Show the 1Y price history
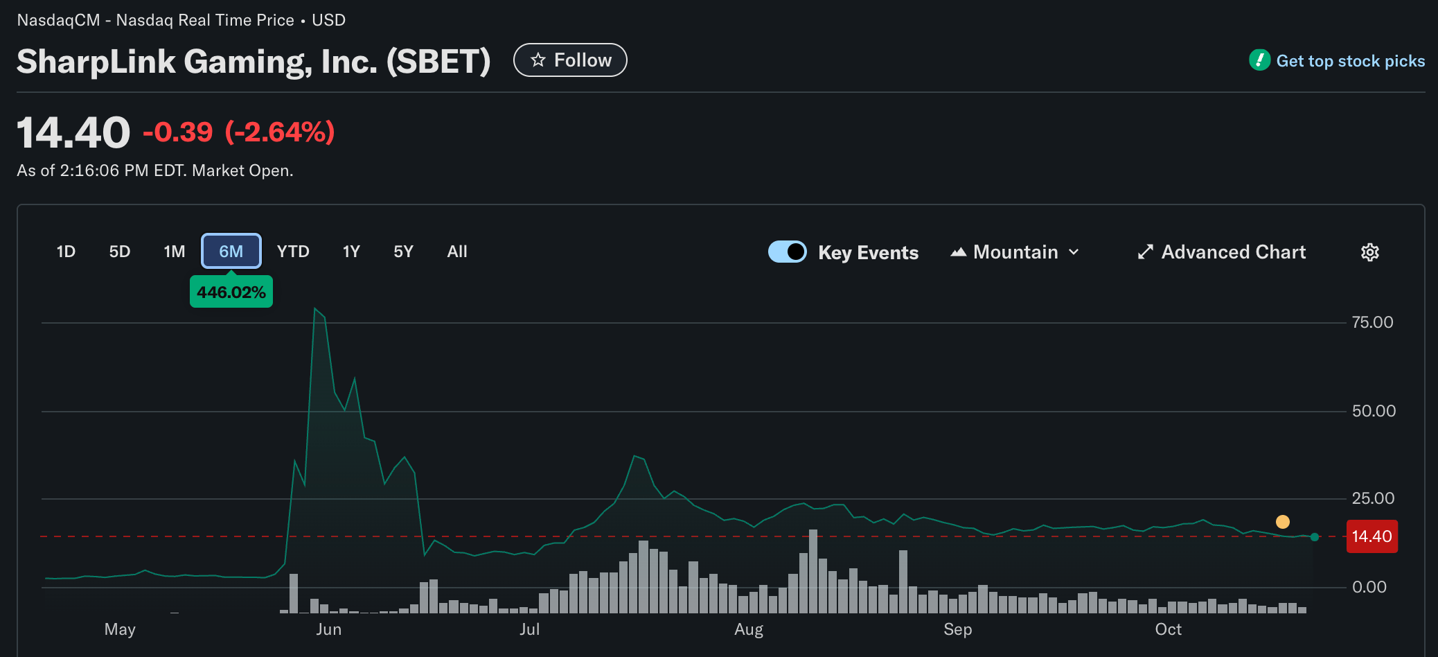This screenshot has width=1438, height=657. point(351,252)
